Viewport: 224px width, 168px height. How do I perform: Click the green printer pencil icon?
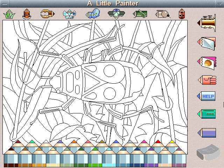[x=206, y=114]
